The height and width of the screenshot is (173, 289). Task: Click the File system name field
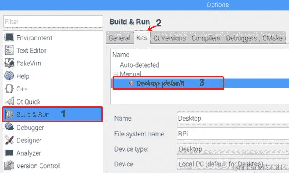pyautogui.click(x=233, y=134)
